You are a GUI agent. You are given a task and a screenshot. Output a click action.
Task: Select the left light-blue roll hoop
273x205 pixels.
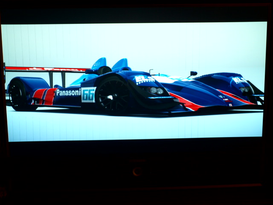point(99,63)
